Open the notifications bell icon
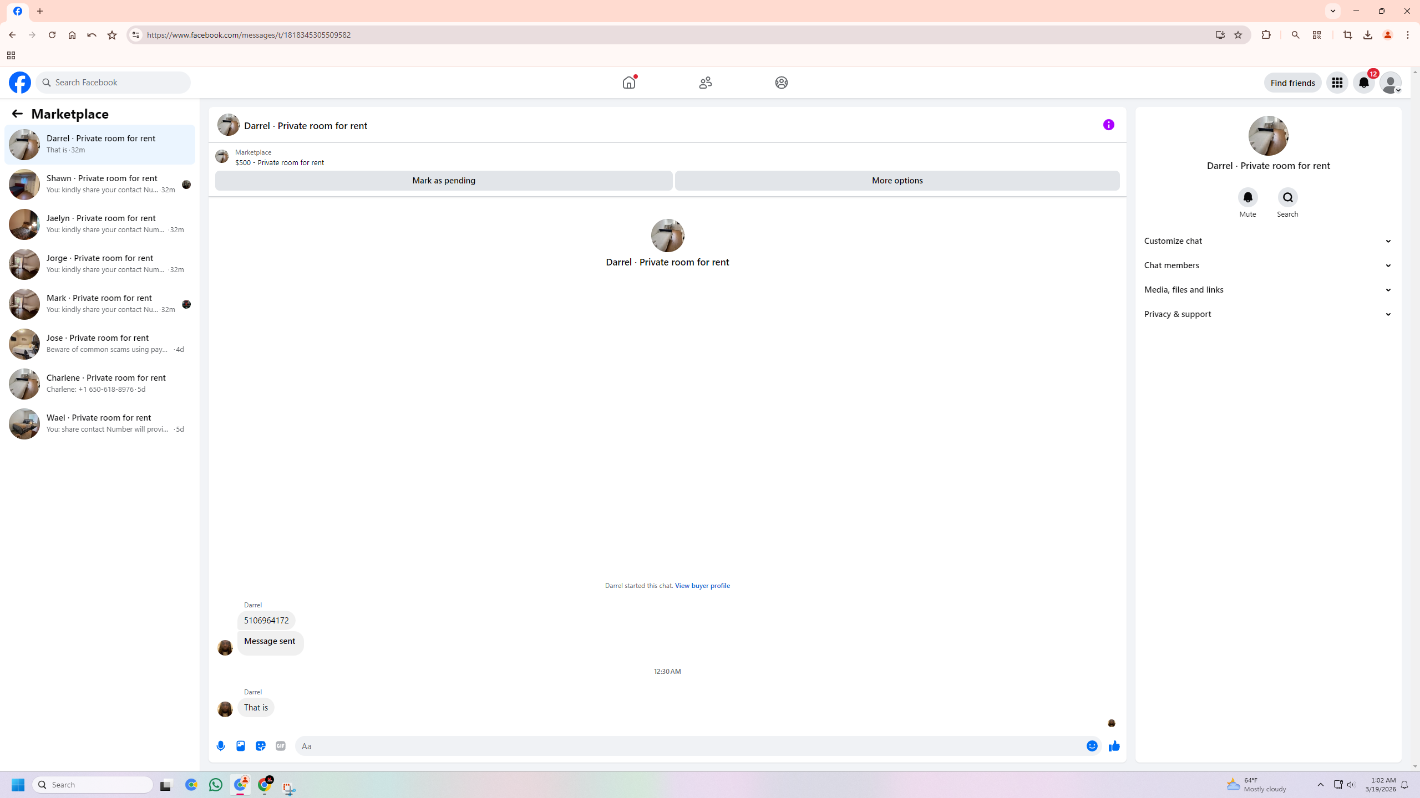1420x798 pixels. (x=1363, y=83)
